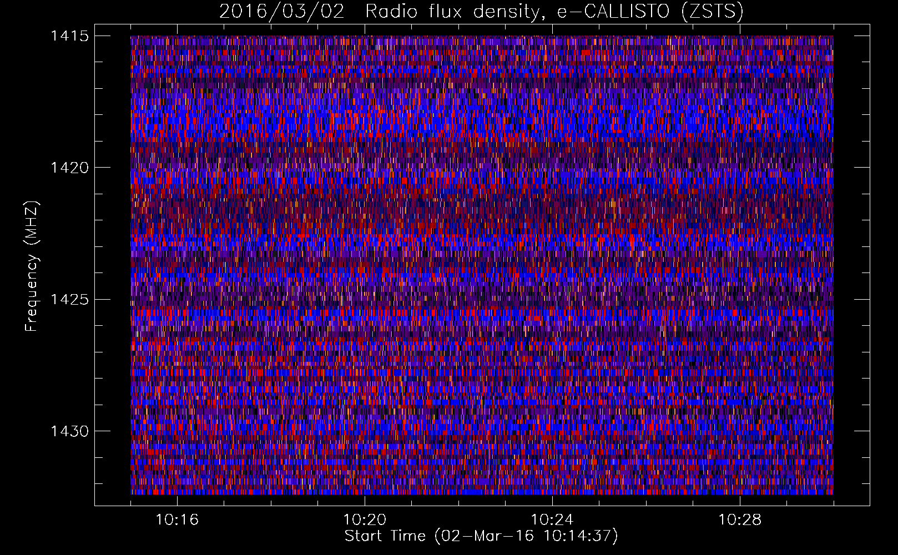
Task: Click the 1415 frequency tick label
Action: pyautogui.click(x=69, y=36)
